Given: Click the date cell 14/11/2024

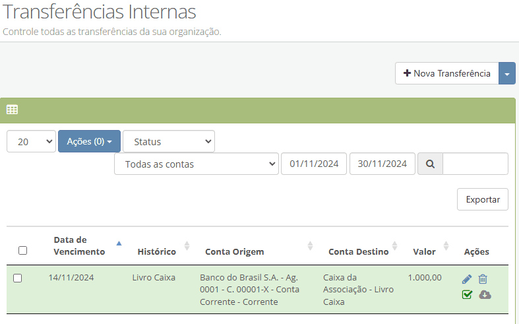Looking at the screenshot, I should [71, 278].
